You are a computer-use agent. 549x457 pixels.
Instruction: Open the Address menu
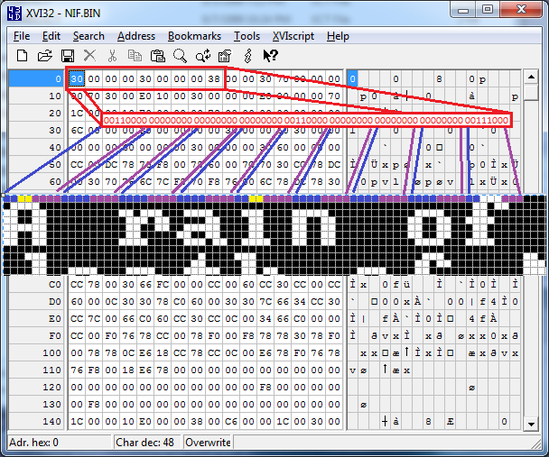pyautogui.click(x=136, y=36)
